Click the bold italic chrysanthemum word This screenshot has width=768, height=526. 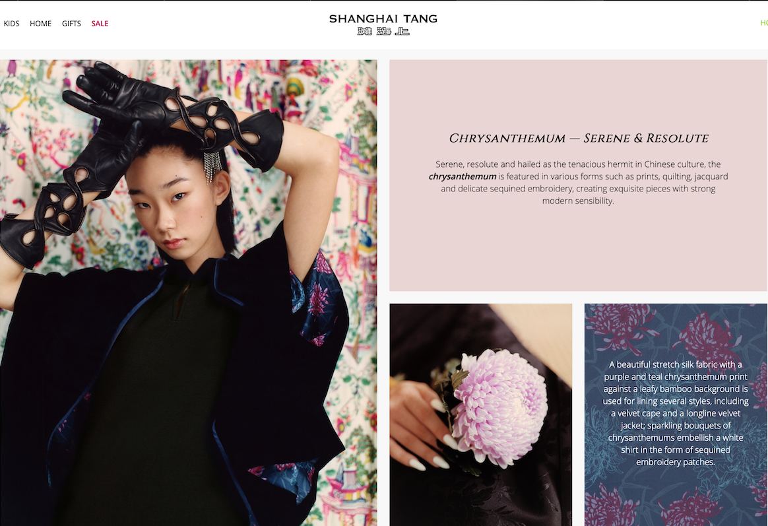(463, 176)
